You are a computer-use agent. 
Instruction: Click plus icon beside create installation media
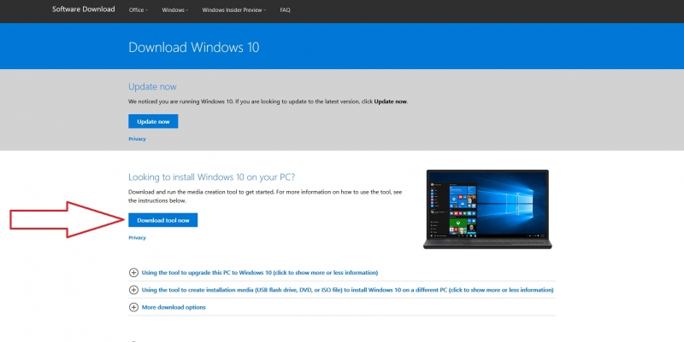133,290
